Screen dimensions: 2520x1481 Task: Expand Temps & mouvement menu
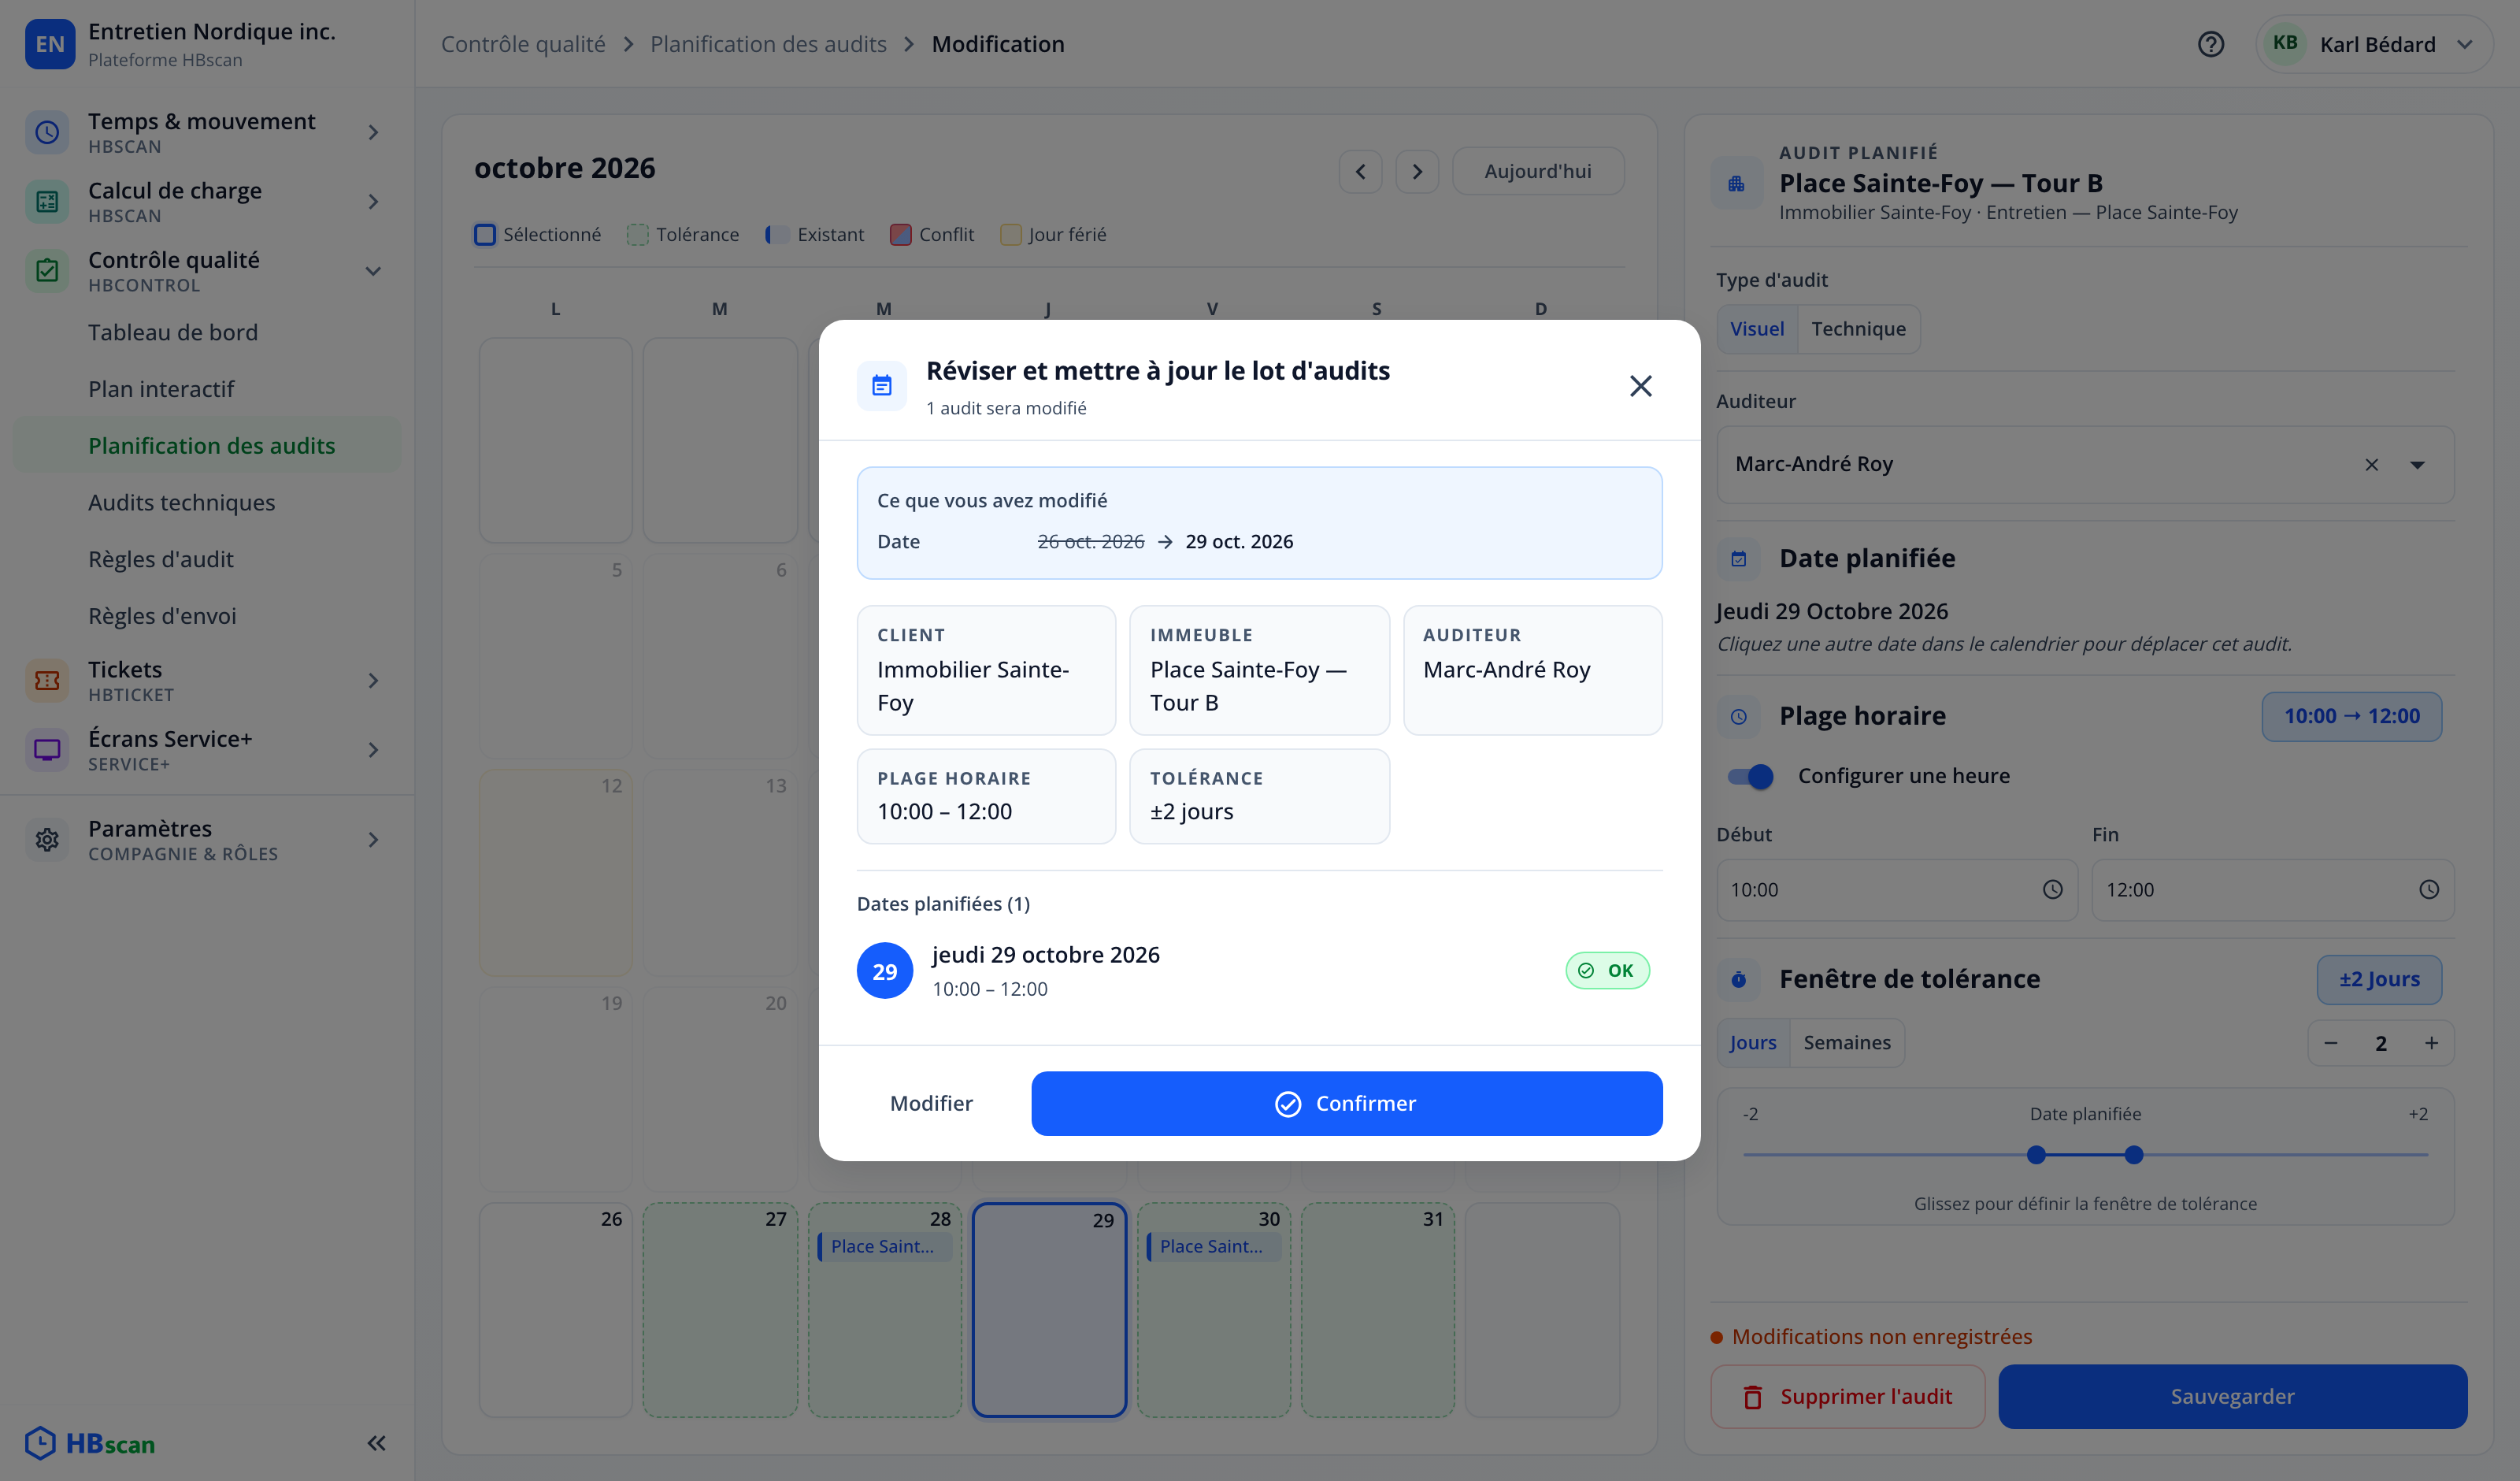pos(207,132)
